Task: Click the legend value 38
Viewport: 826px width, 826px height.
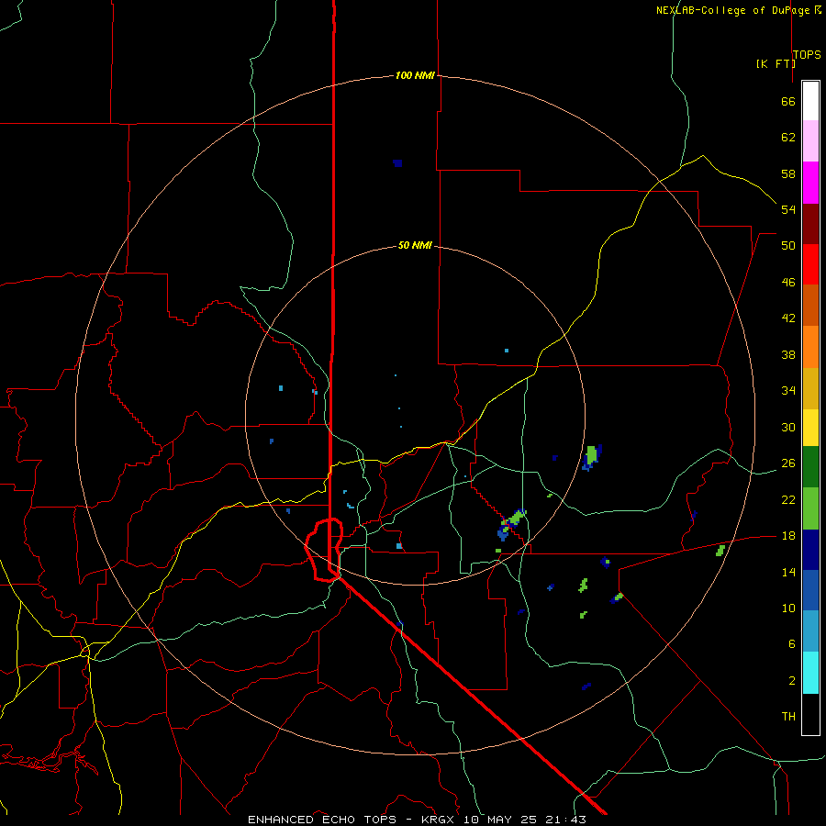Action: pos(788,354)
